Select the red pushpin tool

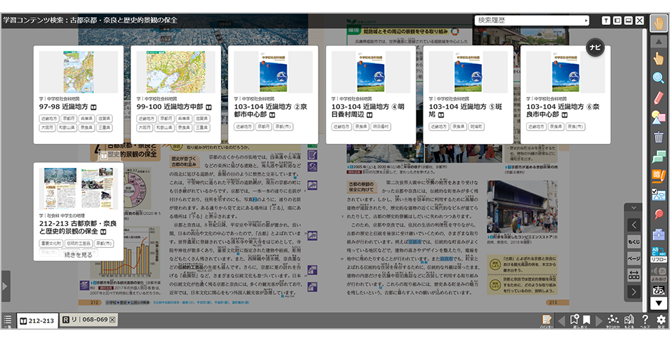click(659, 214)
